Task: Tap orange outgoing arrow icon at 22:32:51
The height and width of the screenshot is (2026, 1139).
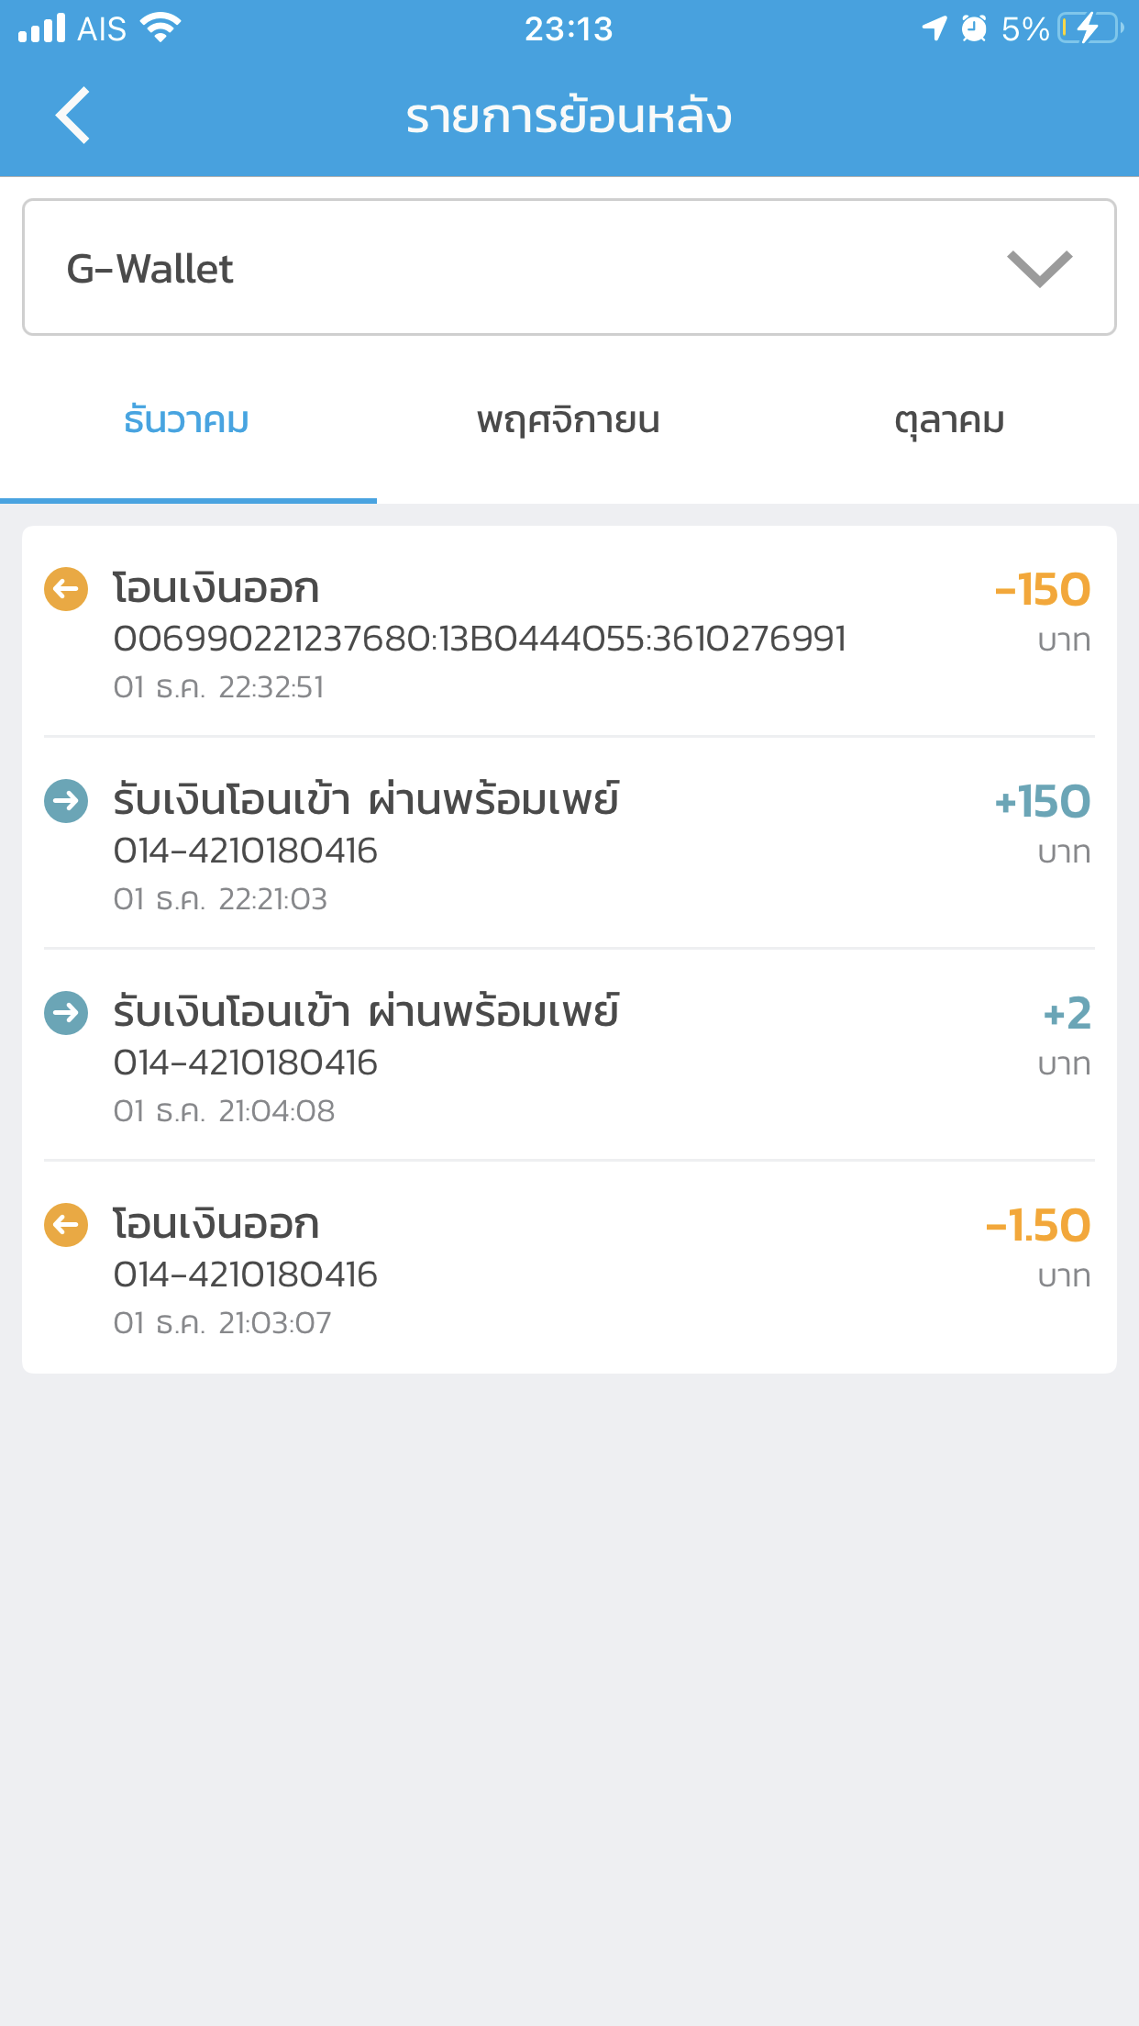Action: tap(66, 589)
